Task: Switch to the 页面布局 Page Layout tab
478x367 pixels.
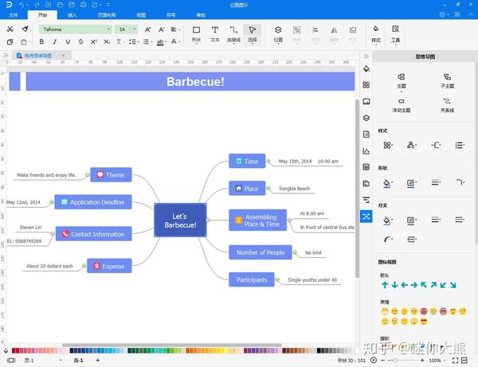Action: click(107, 15)
